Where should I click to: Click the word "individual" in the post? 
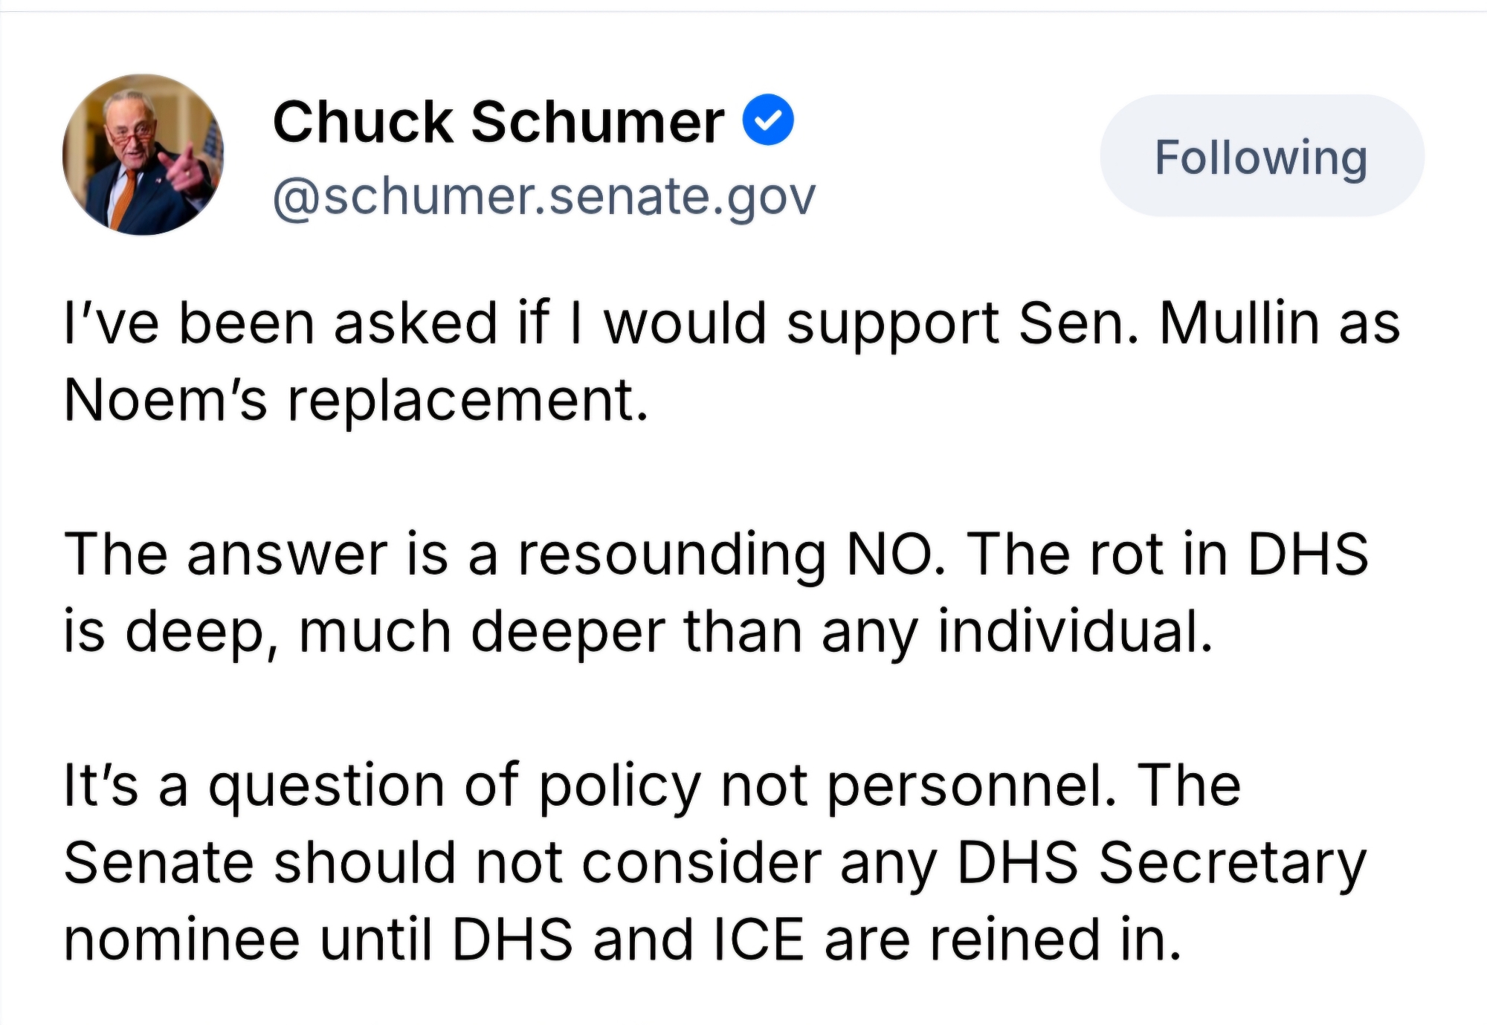(1074, 632)
